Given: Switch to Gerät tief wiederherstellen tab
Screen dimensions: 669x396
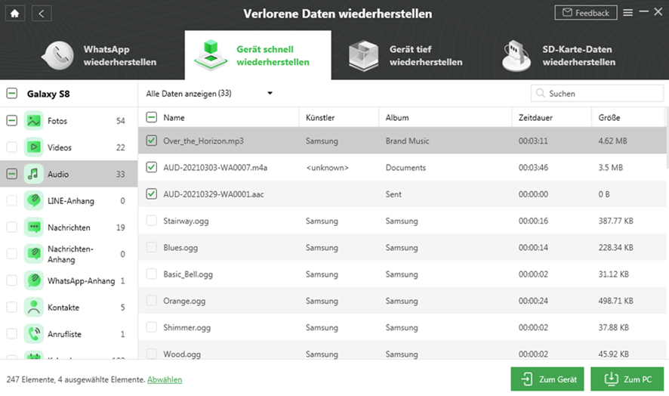Looking at the screenshot, I should [x=408, y=55].
